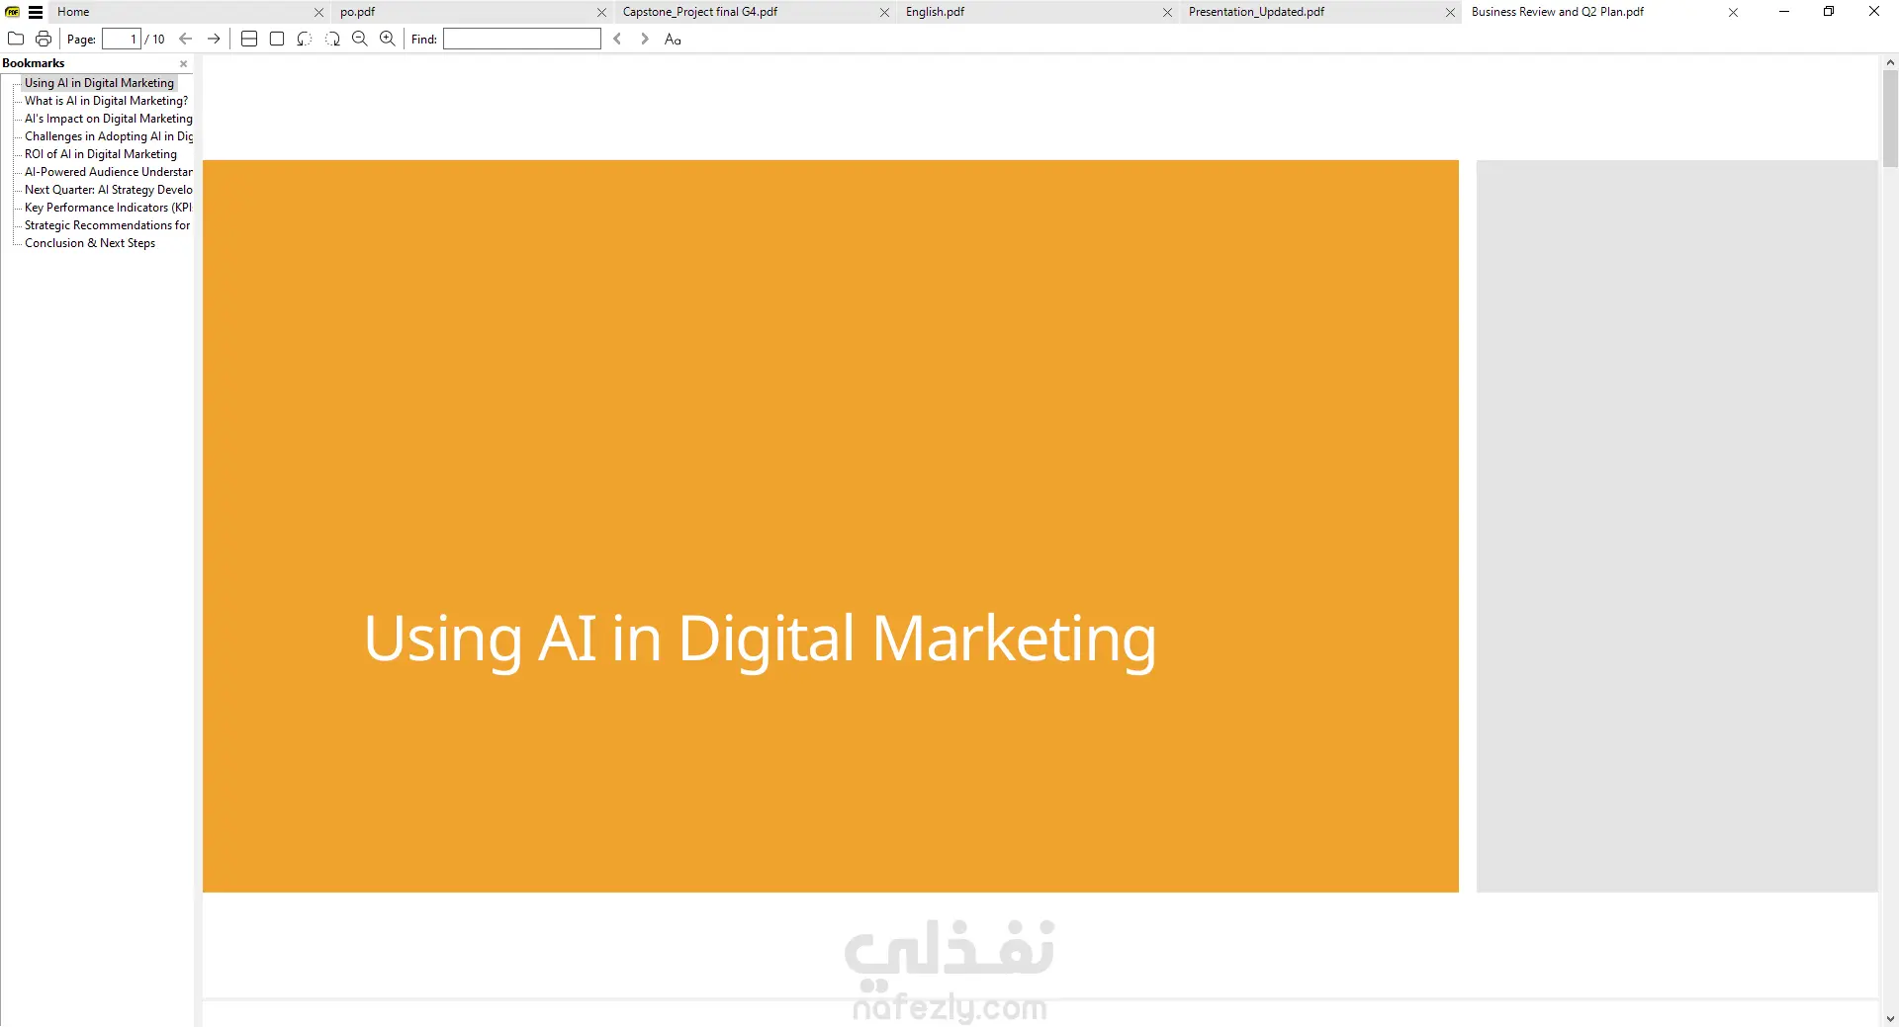Open bookmark Using AI in Digital Marketing
Viewport: 1899px width, 1027px height.
click(99, 83)
